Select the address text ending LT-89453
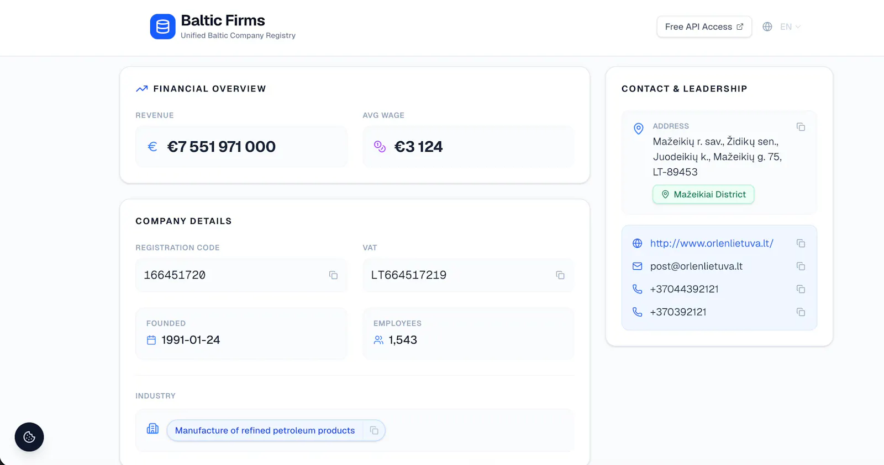Viewport: 884px width, 465px height. [717, 157]
